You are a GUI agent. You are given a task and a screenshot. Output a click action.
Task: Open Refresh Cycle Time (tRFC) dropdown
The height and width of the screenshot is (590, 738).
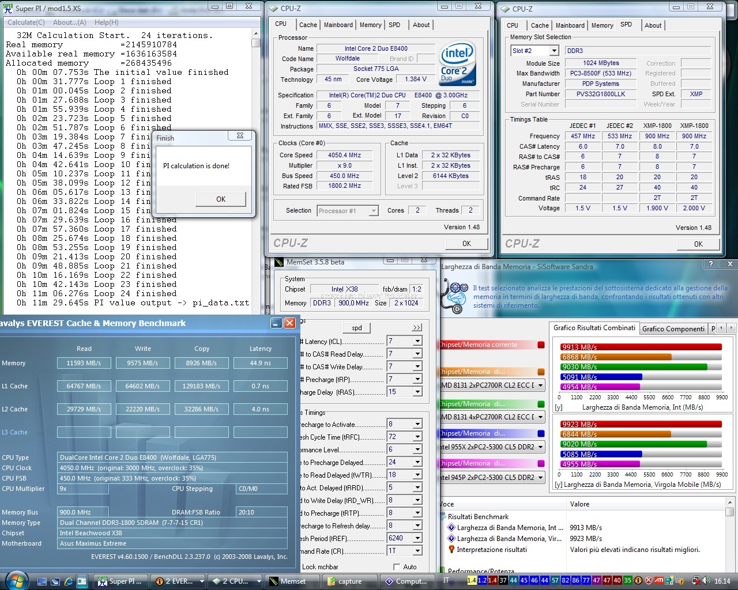click(417, 437)
